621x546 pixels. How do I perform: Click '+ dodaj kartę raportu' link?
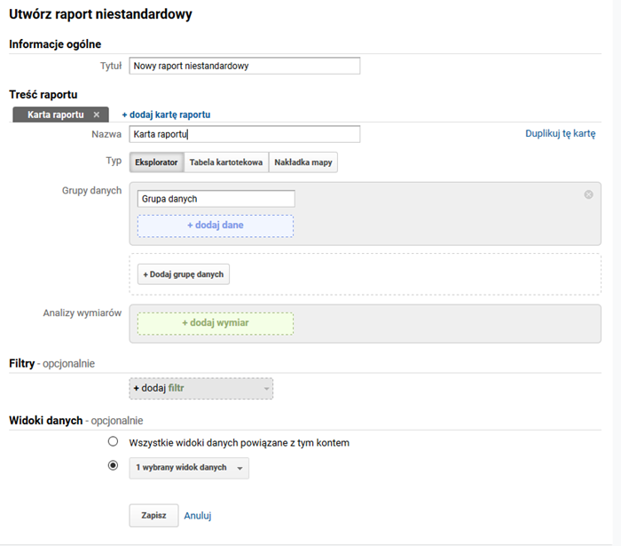click(166, 115)
